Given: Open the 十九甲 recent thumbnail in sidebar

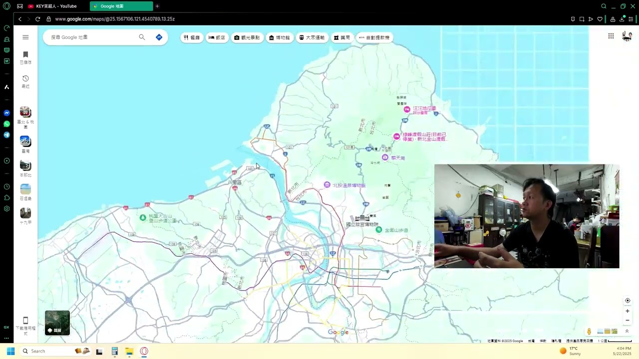Looking at the screenshot, I should (25, 213).
